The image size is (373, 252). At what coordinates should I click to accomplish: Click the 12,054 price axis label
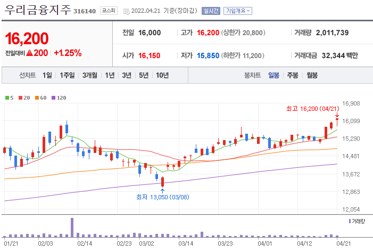[x=351, y=209]
